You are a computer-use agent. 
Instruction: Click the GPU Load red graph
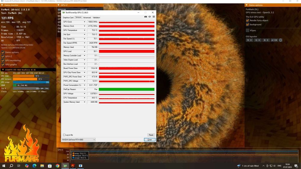[x=127, y=51]
